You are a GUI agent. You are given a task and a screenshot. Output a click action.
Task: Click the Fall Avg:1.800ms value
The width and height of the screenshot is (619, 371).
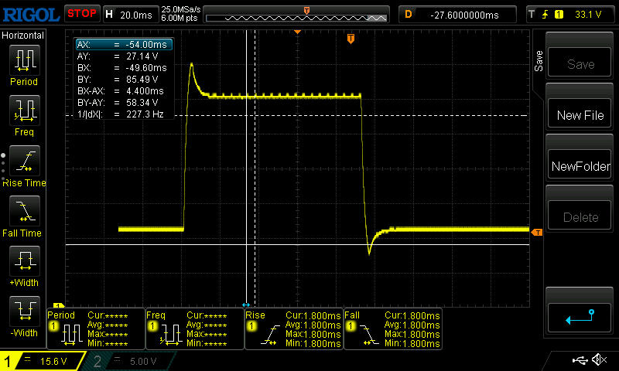412,325
